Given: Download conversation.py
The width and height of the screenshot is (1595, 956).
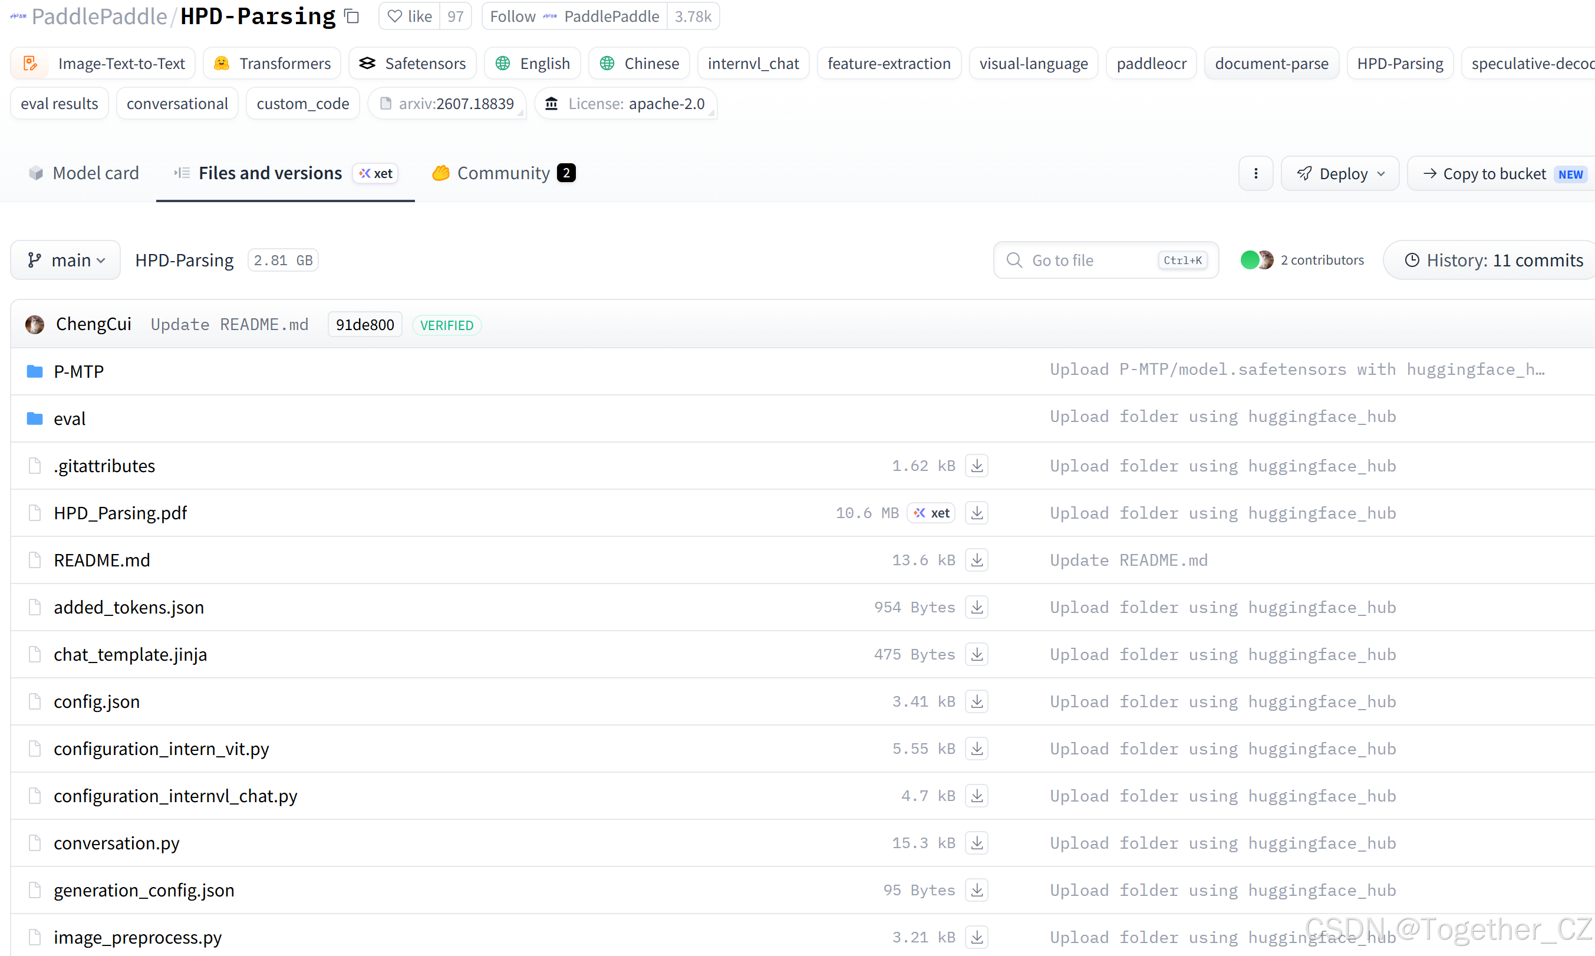Looking at the screenshot, I should (x=977, y=842).
